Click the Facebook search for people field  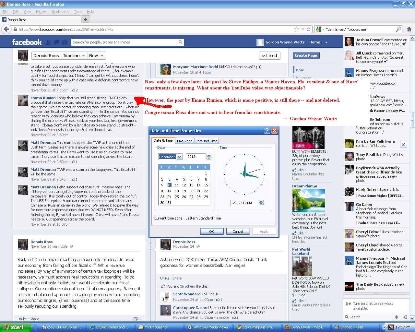click(124, 42)
